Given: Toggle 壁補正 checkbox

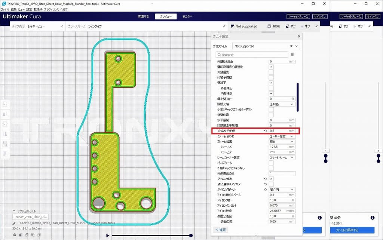Looking at the screenshot, I should pyautogui.click(x=271, y=83).
